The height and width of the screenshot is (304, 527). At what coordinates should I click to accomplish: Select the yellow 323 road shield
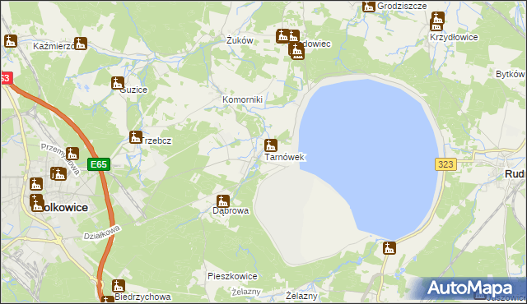click(x=445, y=164)
